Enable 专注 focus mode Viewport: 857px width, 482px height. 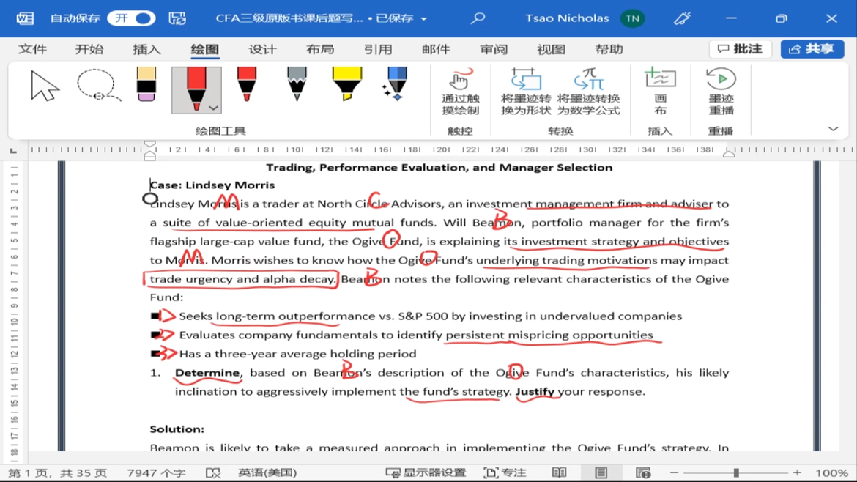505,472
